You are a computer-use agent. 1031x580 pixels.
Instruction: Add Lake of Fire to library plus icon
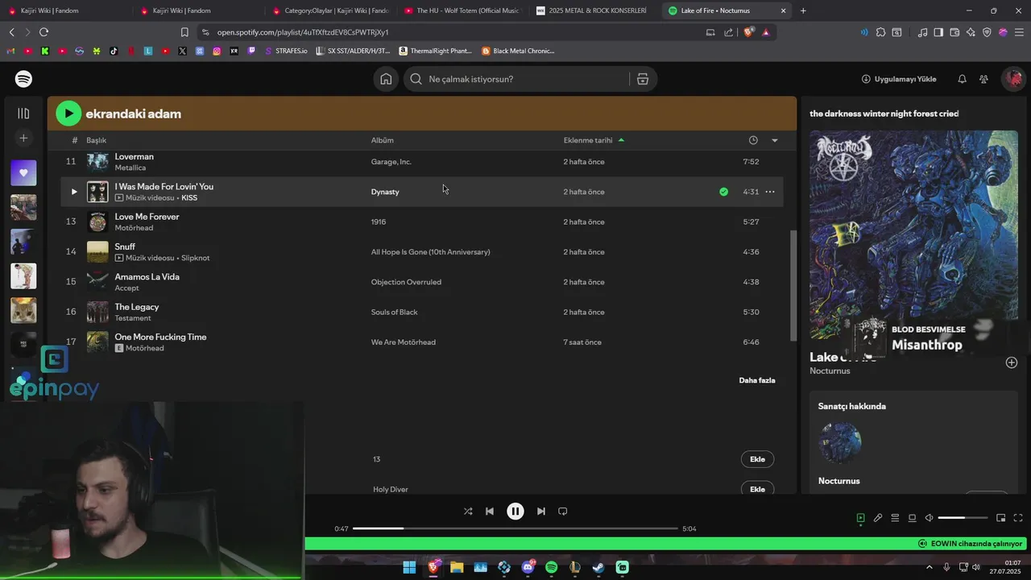click(1012, 362)
